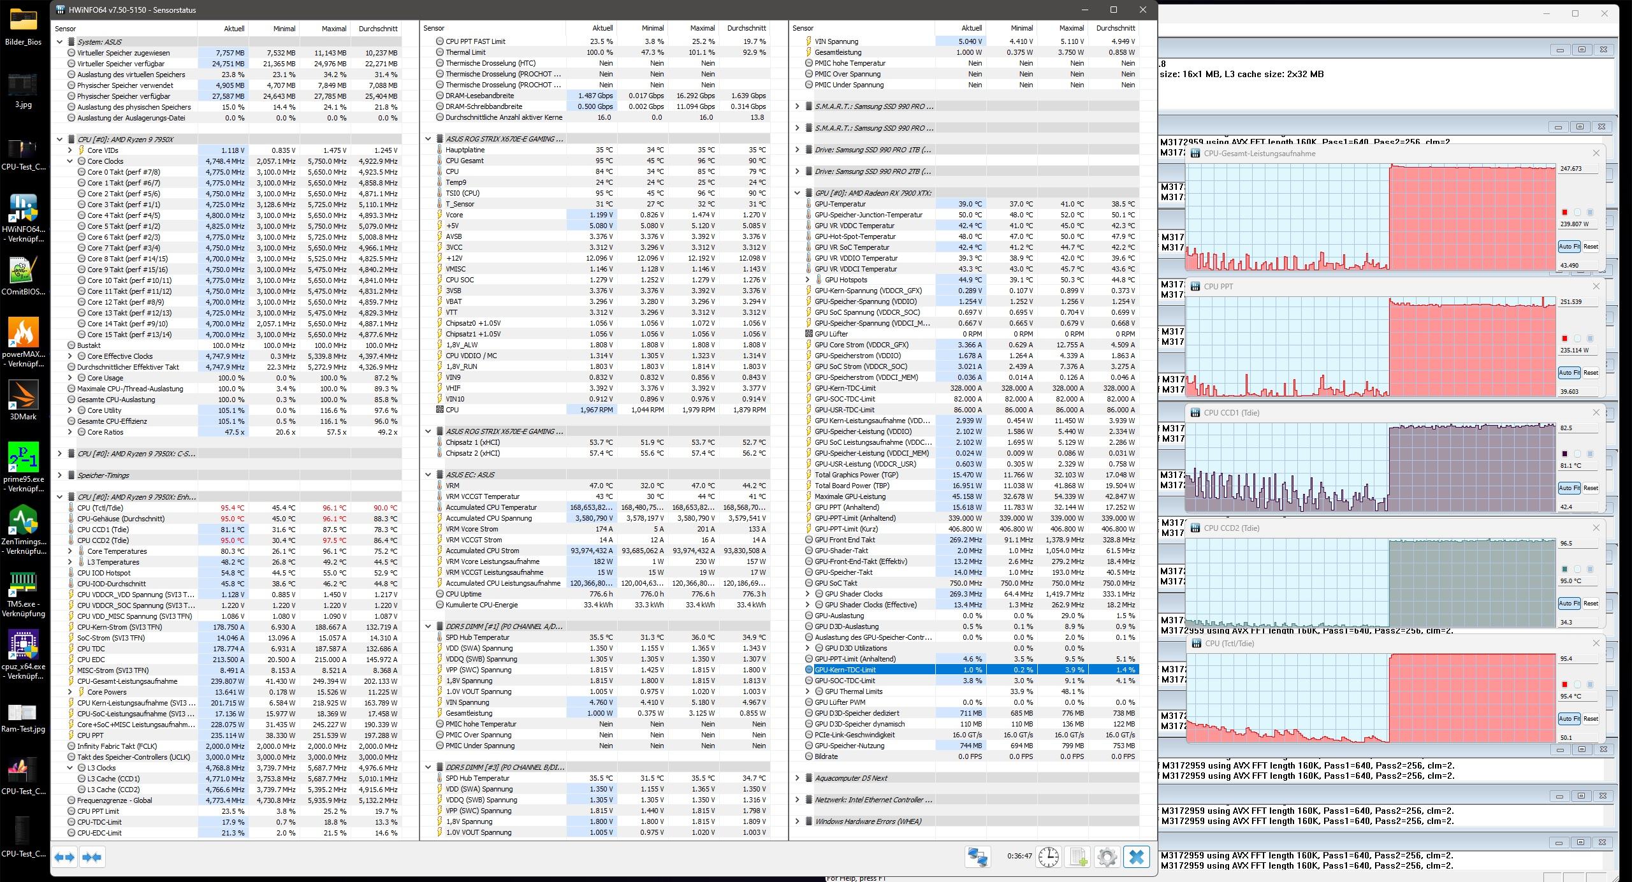Reset sensor timer with the clock icon
The width and height of the screenshot is (1632, 882).
[1048, 857]
